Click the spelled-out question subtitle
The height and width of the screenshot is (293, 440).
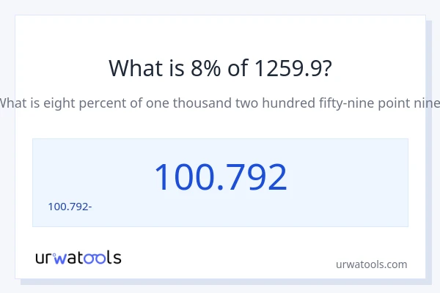click(220, 103)
